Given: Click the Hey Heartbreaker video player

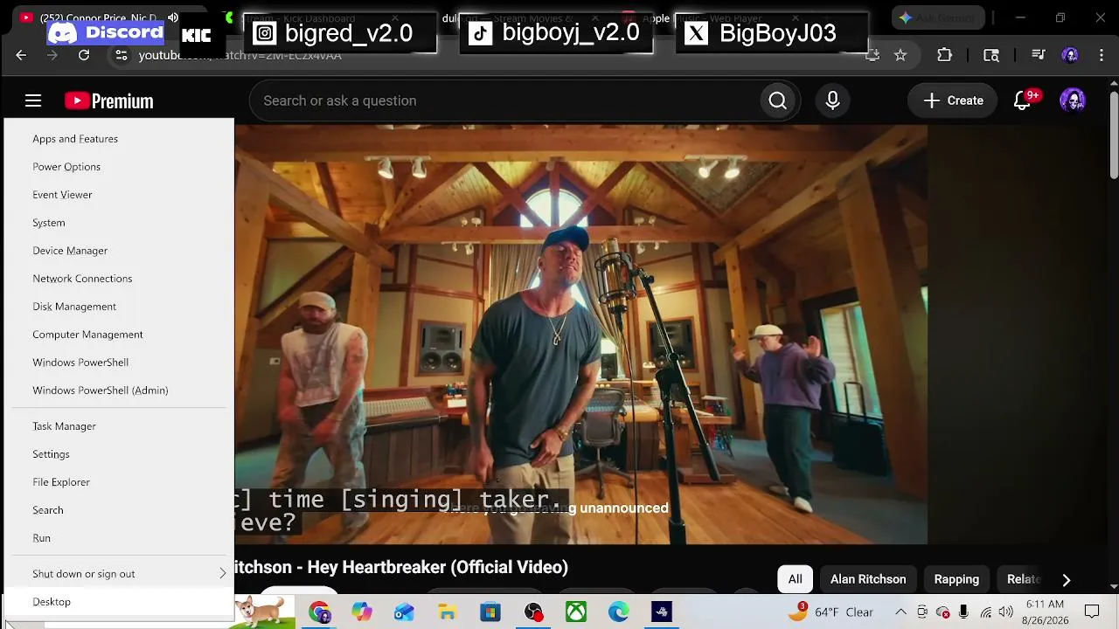Looking at the screenshot, I should tap(580, 335).
